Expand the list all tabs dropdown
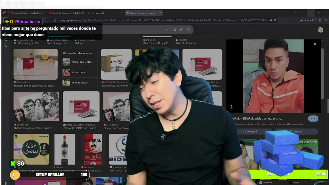 (296, 13)
